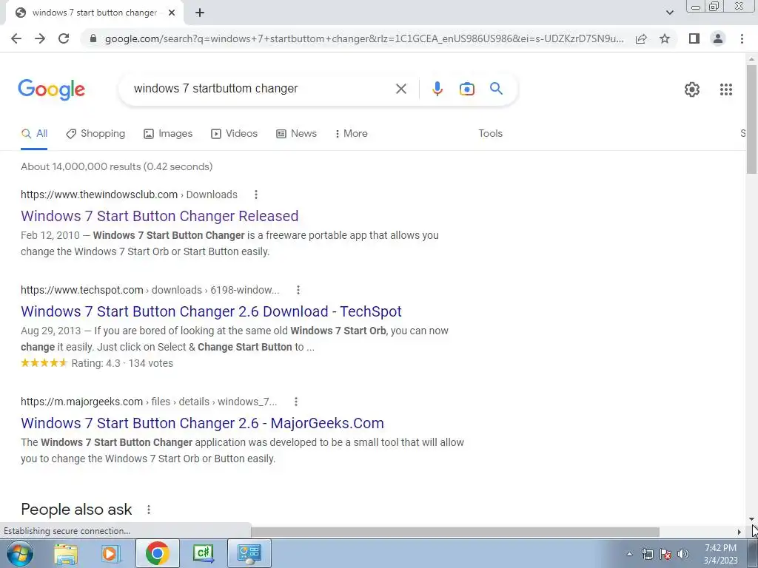Open the Action Center flag icon
The height and width of the screenshot is (568, 758).
pyautogui.click(x=665, y=554)
